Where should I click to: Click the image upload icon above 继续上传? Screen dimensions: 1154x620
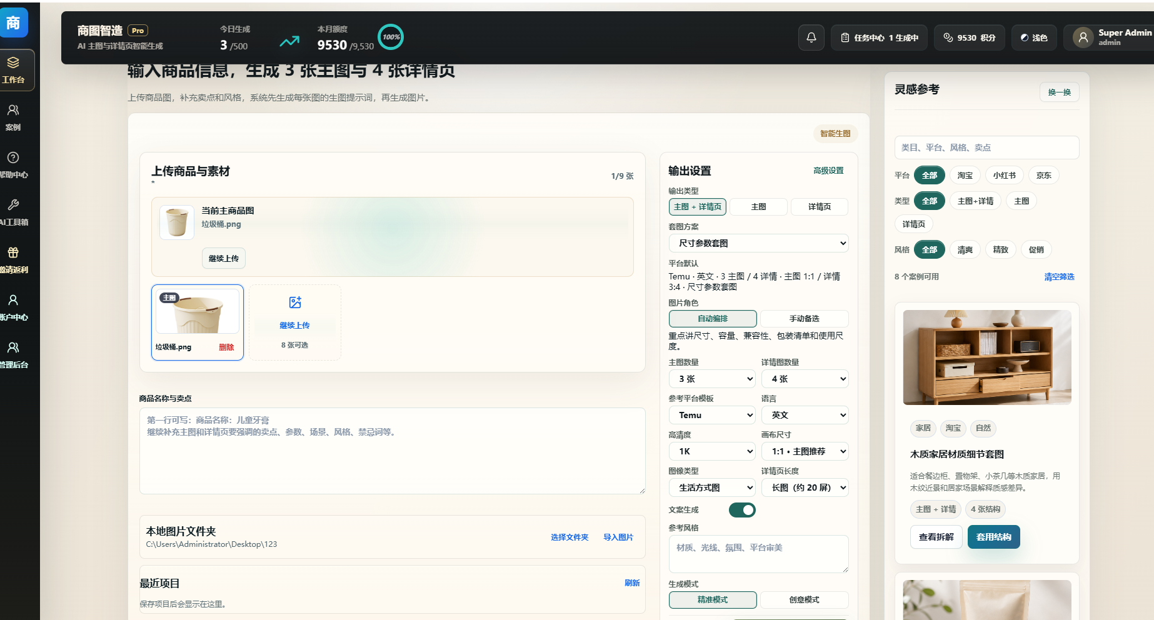click(295, 302)
